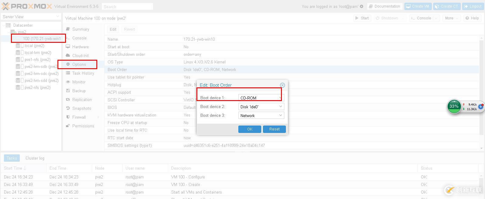Switch to the Tasks tab
Viewport: 485px width, 199px height.
point(12,158)
